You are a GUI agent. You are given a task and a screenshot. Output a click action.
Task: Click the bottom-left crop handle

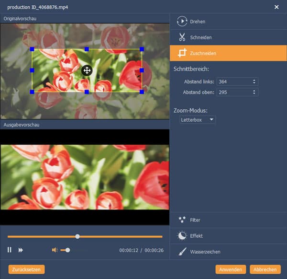[32, 92]
